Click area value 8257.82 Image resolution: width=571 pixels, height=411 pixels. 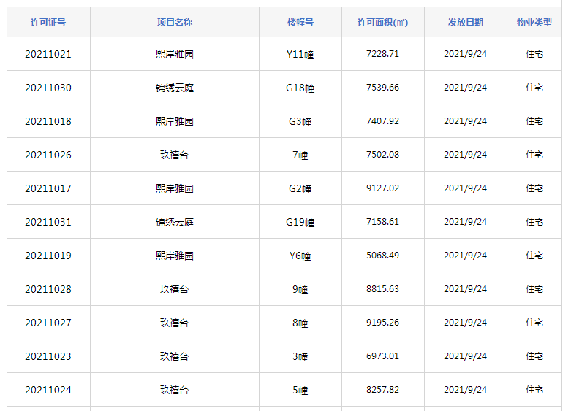tap(382, 390)
